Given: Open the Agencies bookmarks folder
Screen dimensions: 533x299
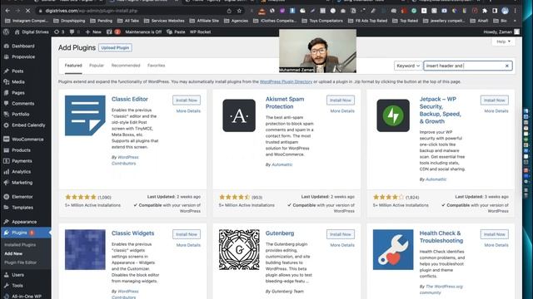Looking at the screenshot, I should [x=237, y=21].
